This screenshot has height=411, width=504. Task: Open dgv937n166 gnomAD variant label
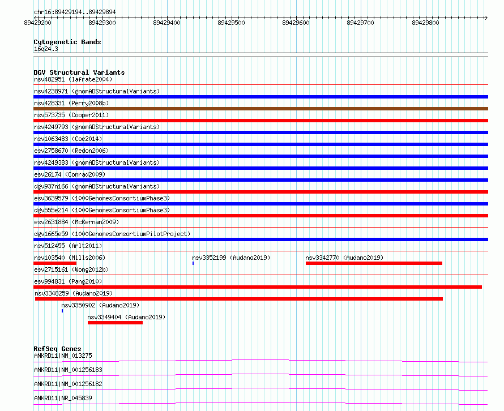tap(97, 186)
